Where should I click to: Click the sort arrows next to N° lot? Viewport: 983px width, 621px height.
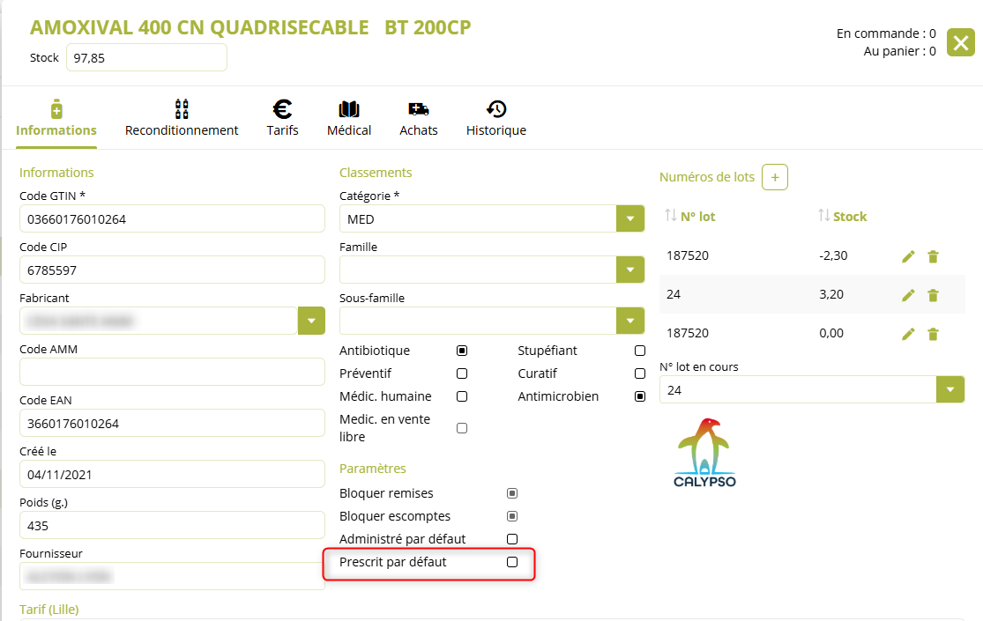(671, 216)
